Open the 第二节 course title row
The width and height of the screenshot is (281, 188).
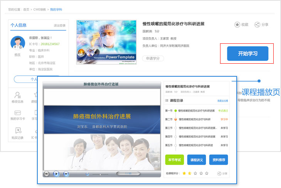[195, 119]
